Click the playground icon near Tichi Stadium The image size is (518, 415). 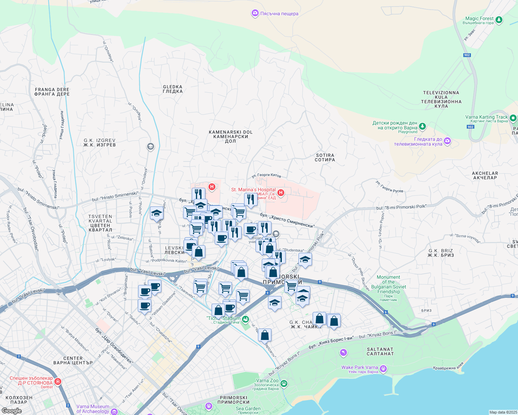245,319
